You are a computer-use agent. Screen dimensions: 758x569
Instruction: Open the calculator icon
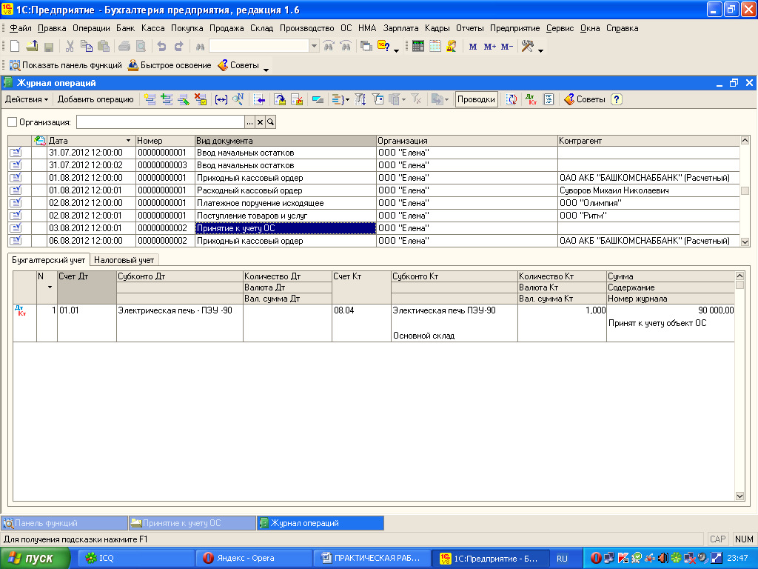pyautogui.click(x=418, y=47)
